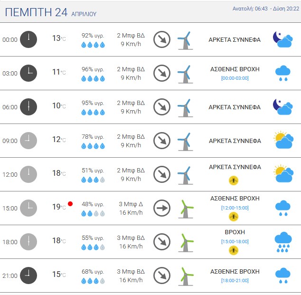This screenshot has height=295, width=301.
Task: Click the red max-temperature dot near 19°C
Action: coord(70,204)
